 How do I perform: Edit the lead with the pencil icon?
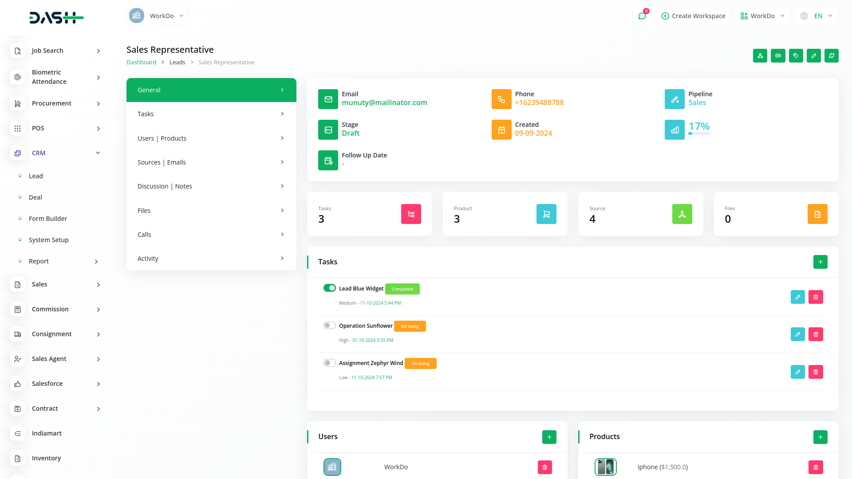click(813, 55)
